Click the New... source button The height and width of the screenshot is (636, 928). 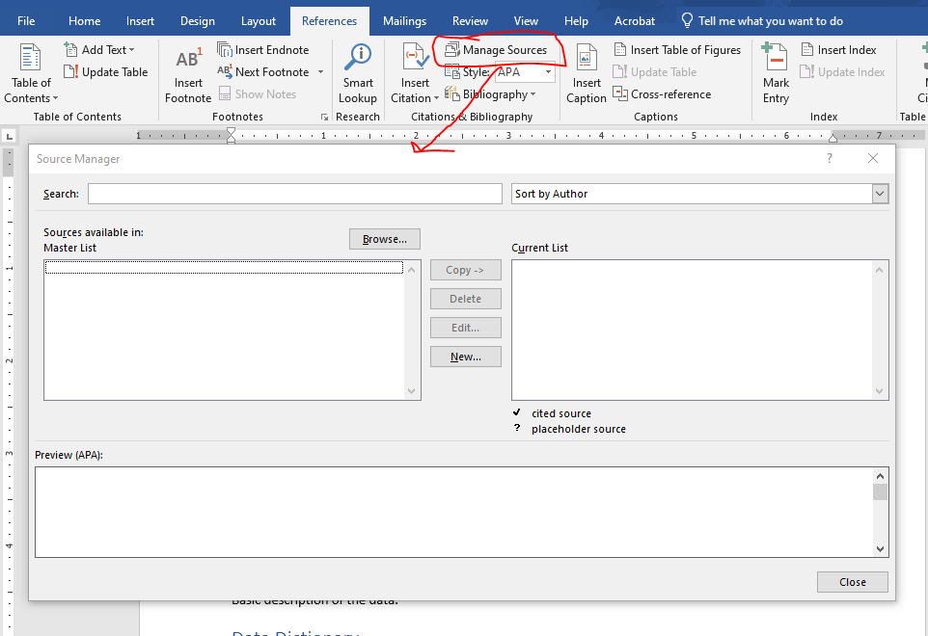tap(465, 357)
